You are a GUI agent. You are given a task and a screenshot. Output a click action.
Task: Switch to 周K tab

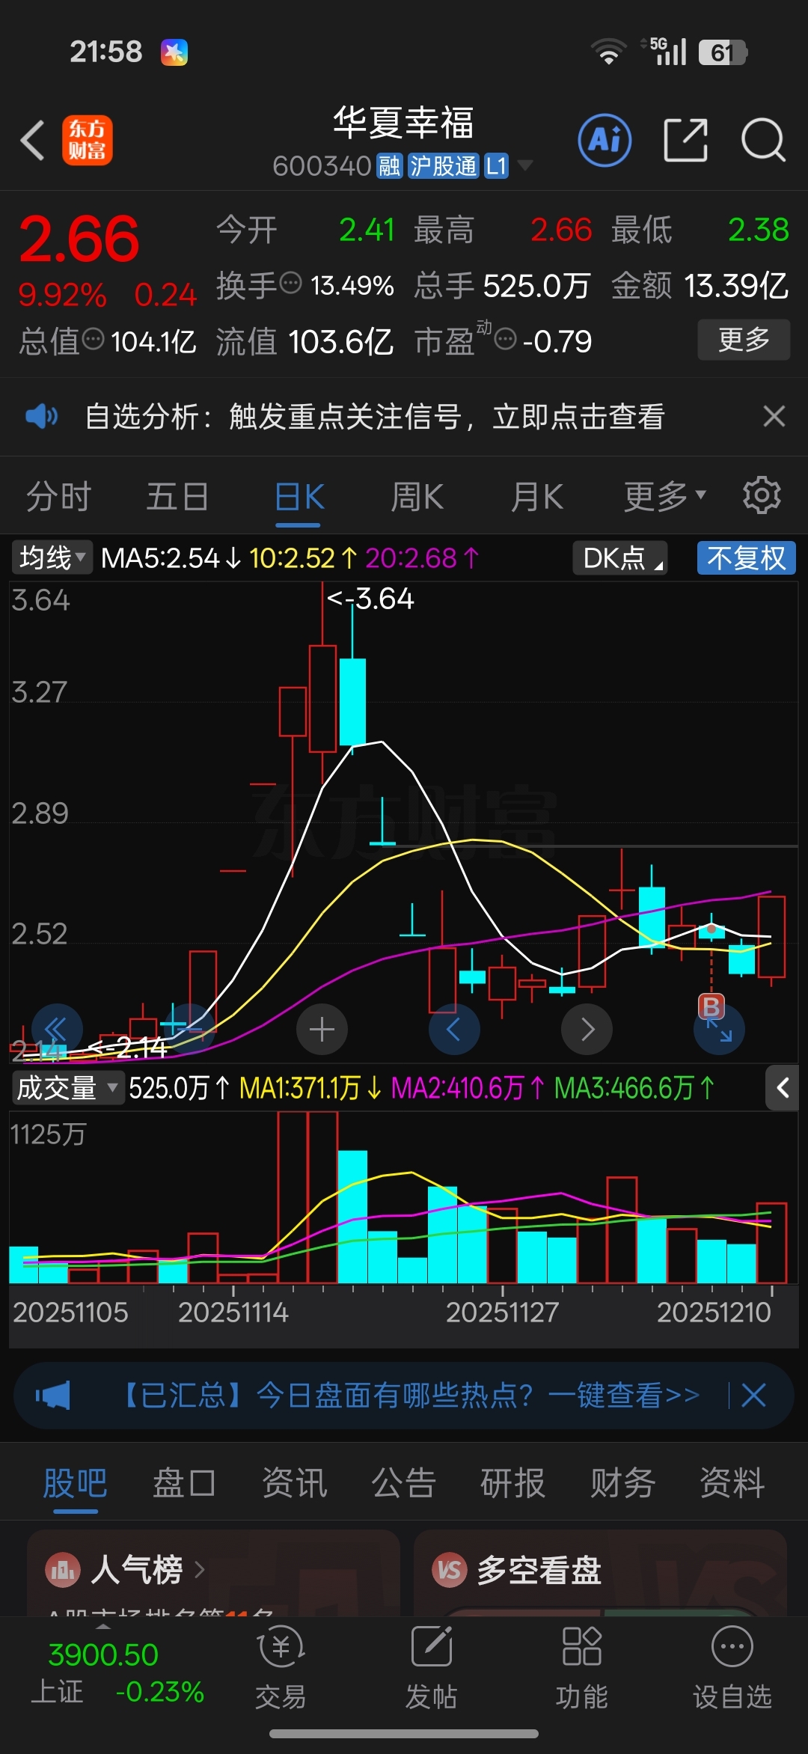pyautogui.click(x=417, y=496)
